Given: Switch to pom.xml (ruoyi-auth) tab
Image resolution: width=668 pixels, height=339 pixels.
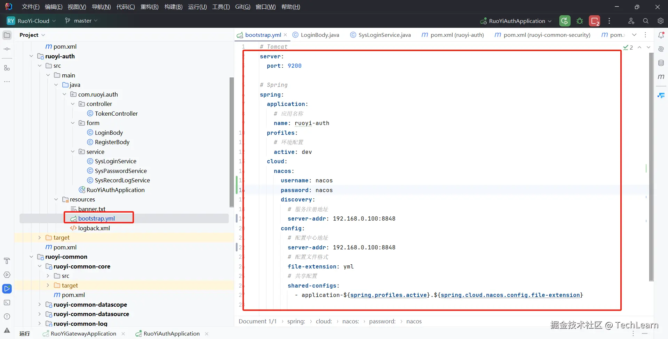Looking at the screenshot, I should [453, 35].
